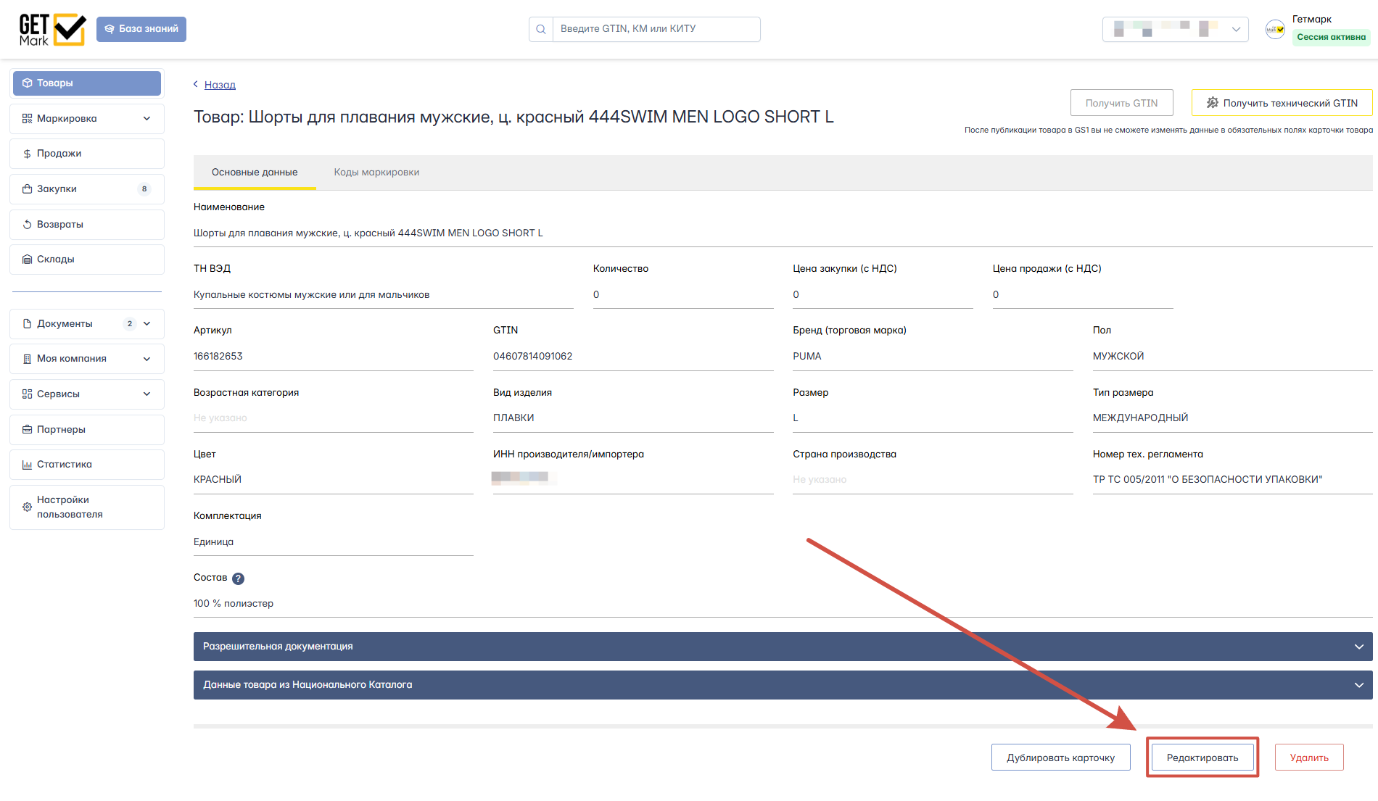Screen dimensions: 1378x801
Task: Open the Возвраты sidebar item
Action: click(87, 225)
